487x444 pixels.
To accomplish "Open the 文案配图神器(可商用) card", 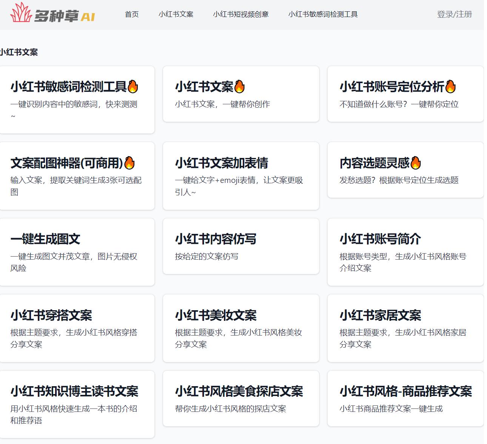I will (77, 176).
